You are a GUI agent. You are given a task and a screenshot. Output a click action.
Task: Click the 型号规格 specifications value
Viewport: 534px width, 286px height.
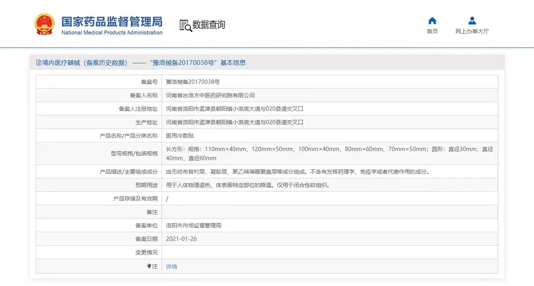point(329,154)
